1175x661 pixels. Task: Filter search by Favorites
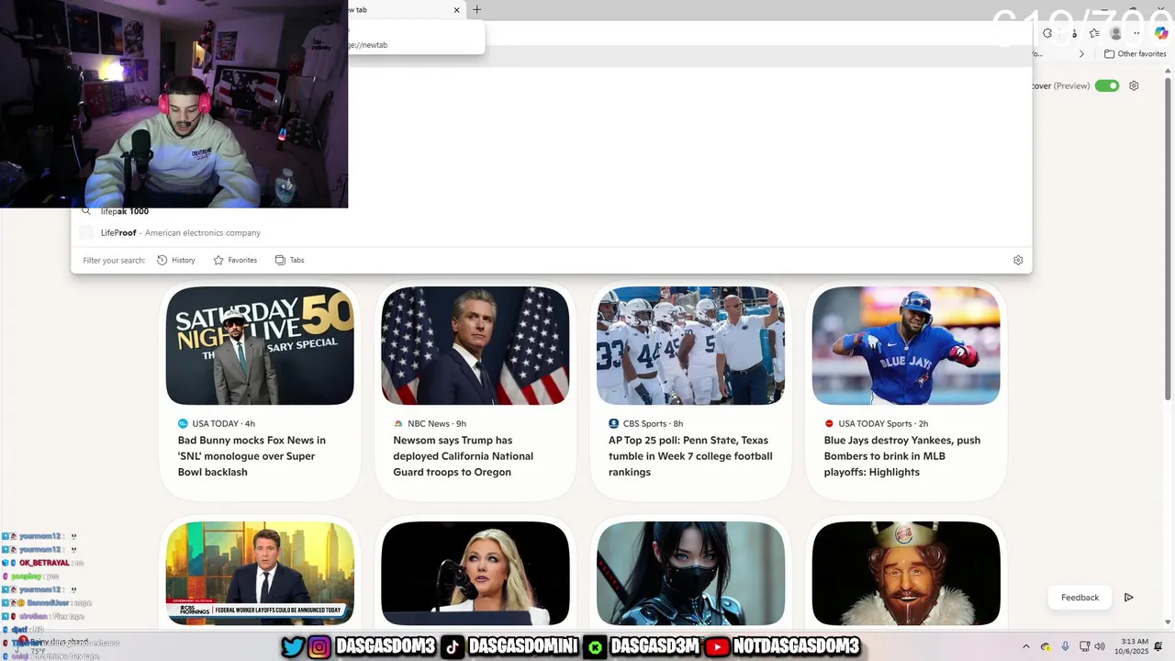pos(235,260)
